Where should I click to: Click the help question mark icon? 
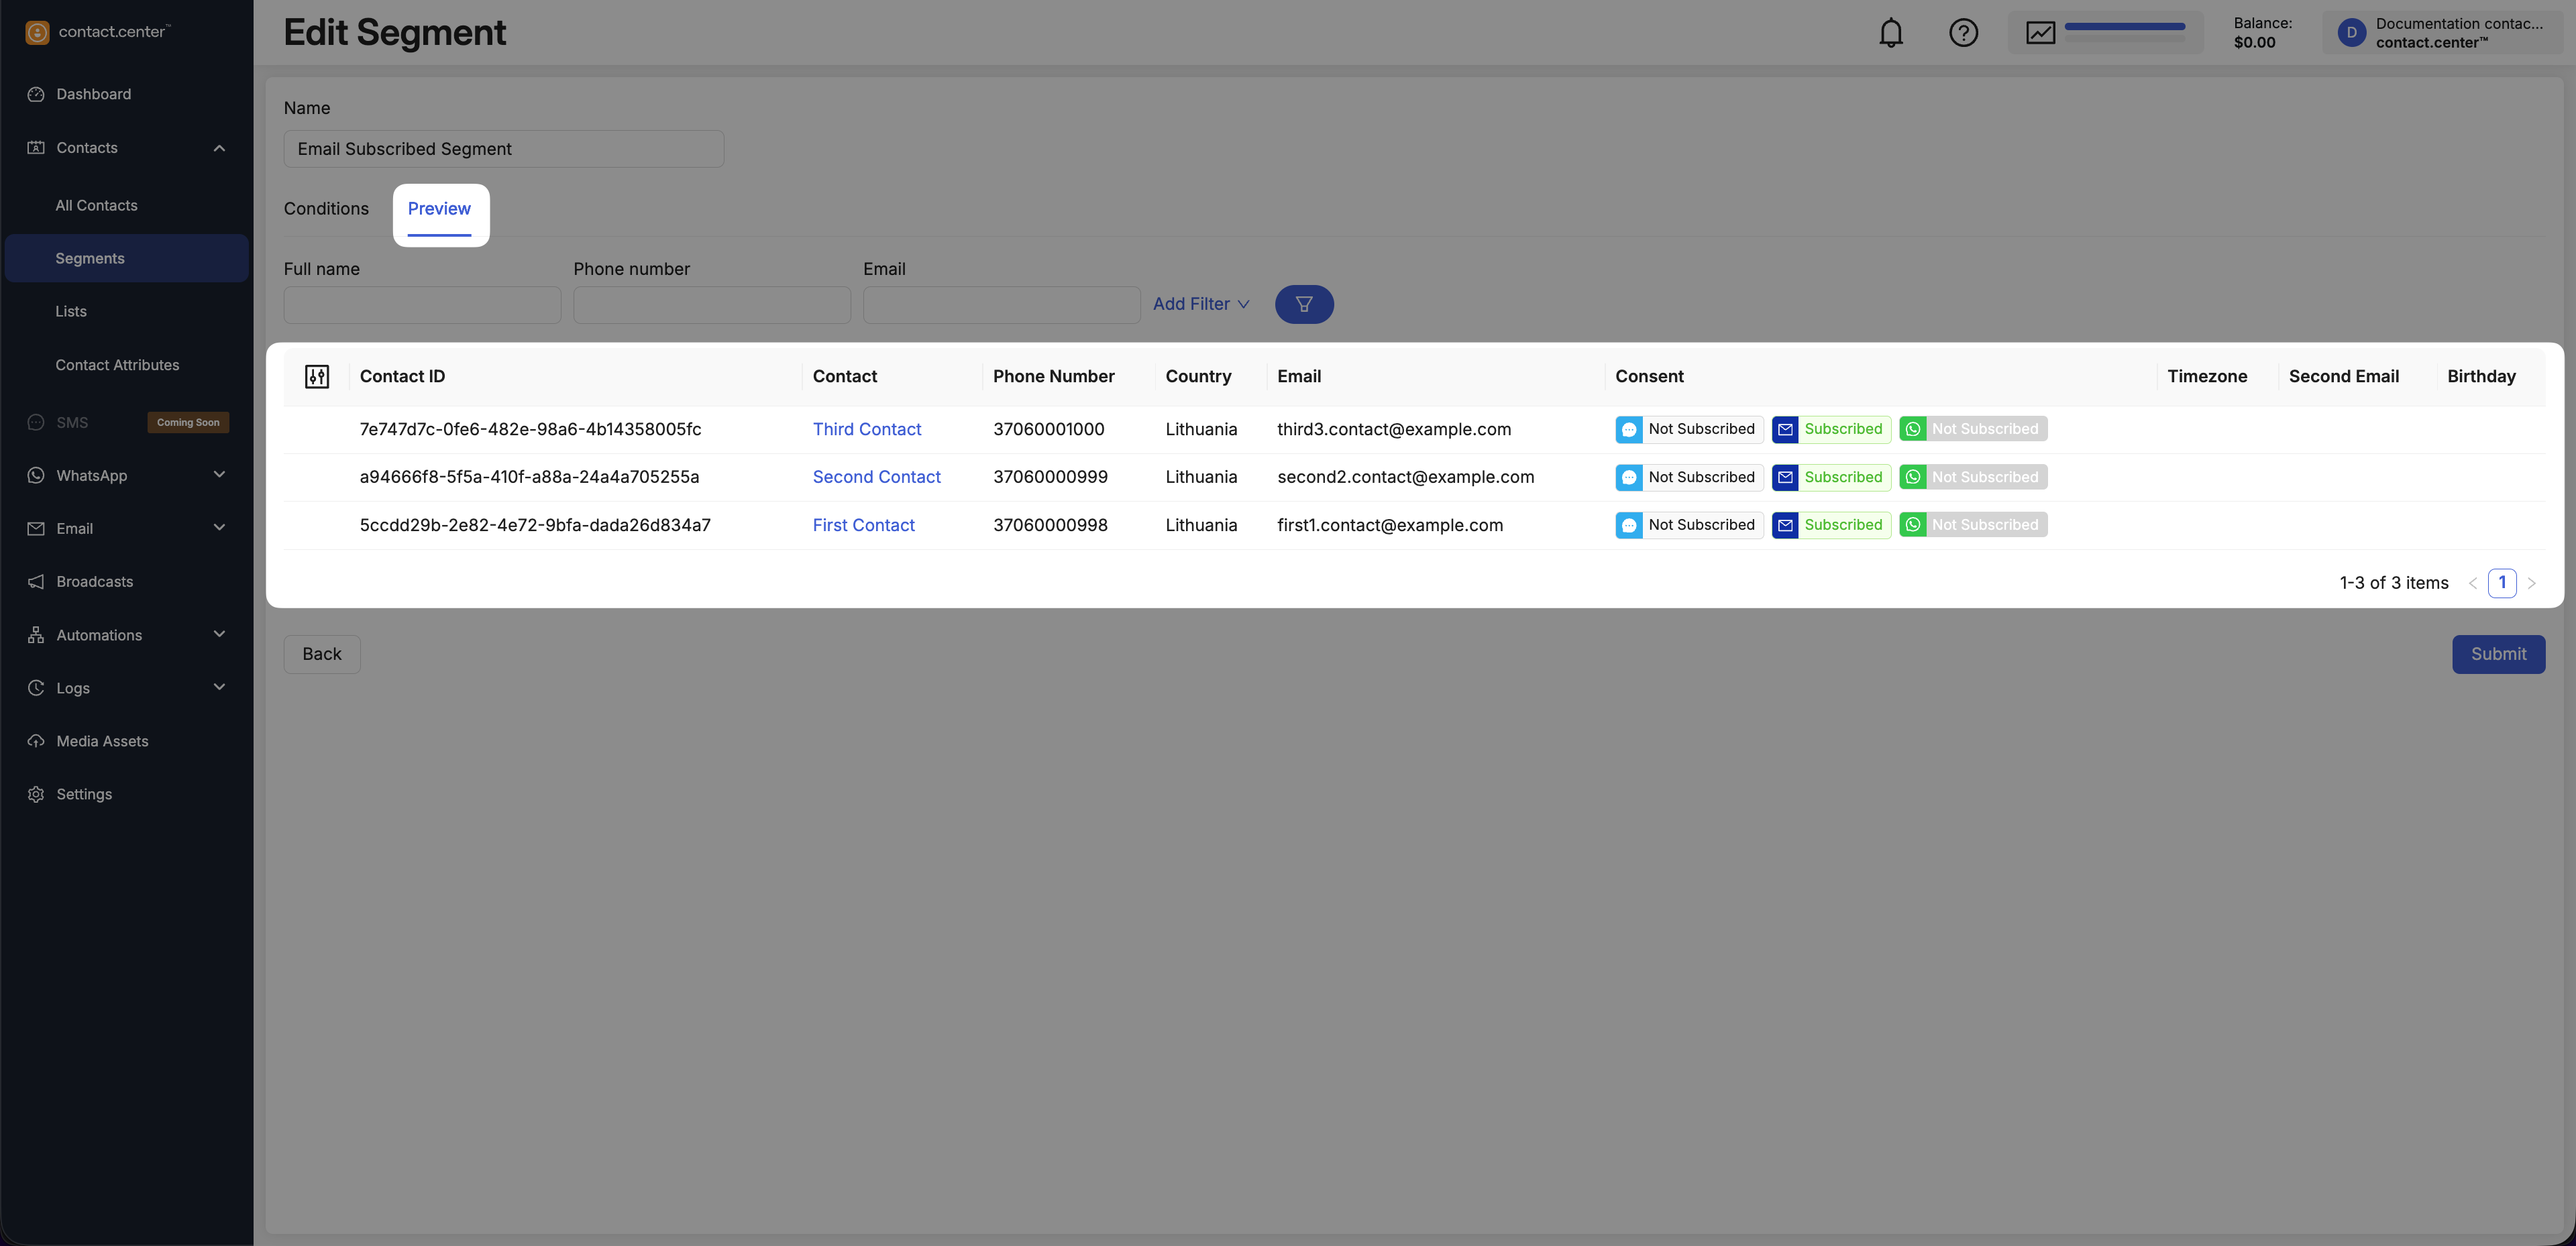pyautogui.click(x=1963, y=33)
